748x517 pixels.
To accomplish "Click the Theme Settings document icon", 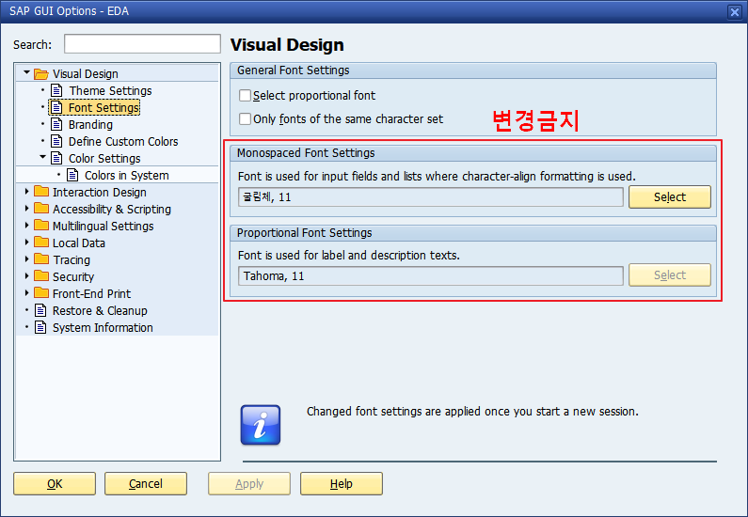I will pos(56,90).
